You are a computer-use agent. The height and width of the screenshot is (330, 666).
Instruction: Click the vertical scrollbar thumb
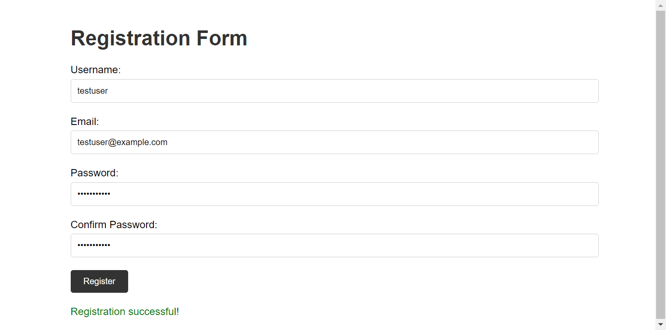click(x=660, y=165)
